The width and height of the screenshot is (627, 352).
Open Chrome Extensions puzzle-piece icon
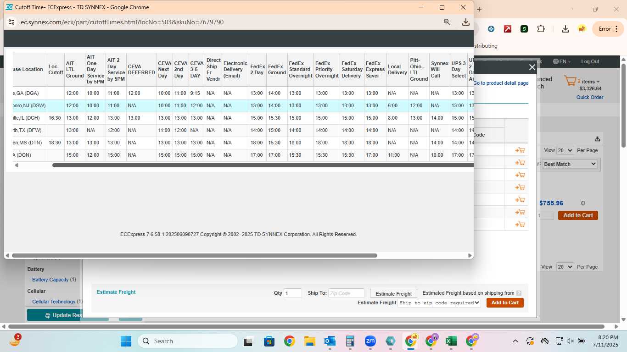(x=541, y=29)
